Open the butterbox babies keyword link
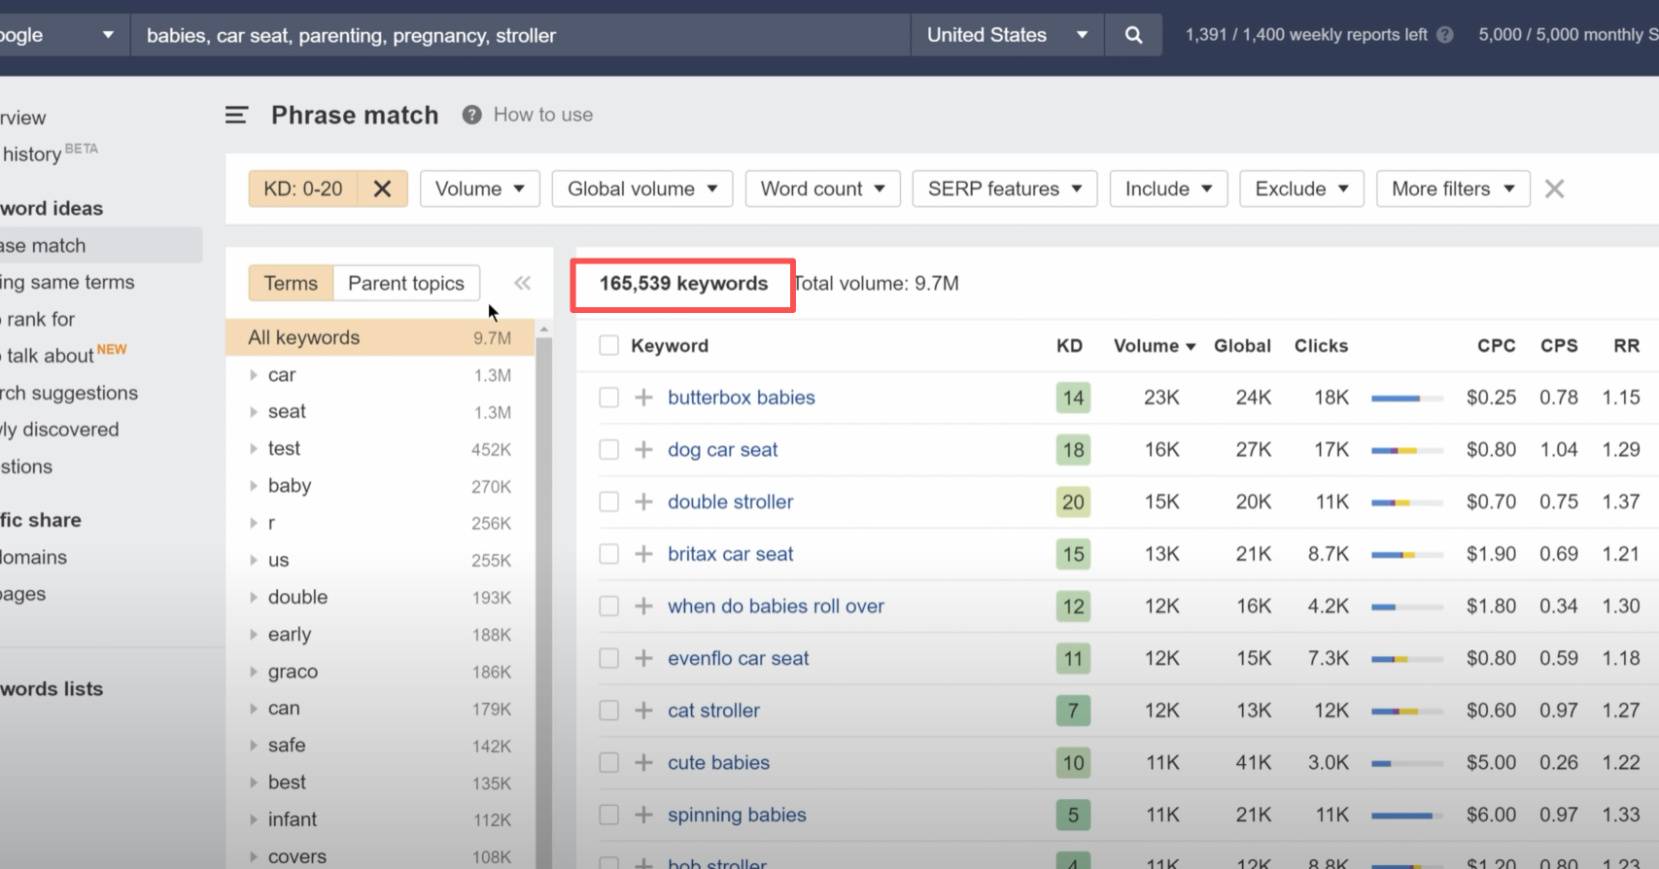 coord(741,398)
